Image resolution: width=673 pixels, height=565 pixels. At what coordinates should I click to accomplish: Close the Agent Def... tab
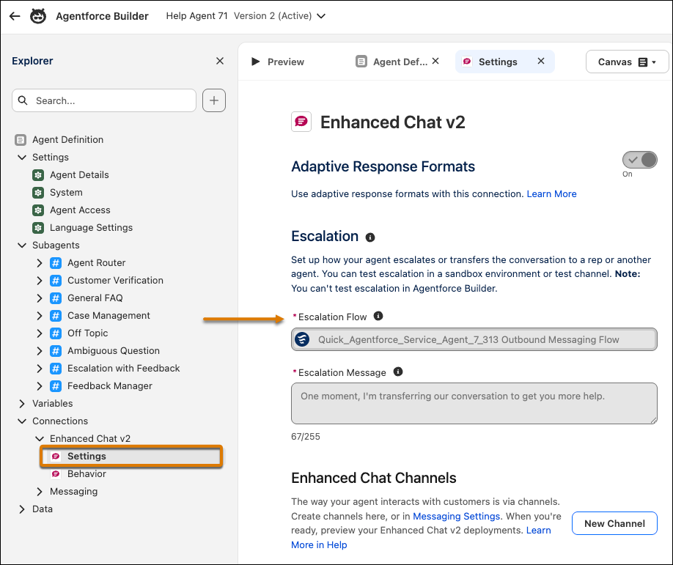click(435, 62)
